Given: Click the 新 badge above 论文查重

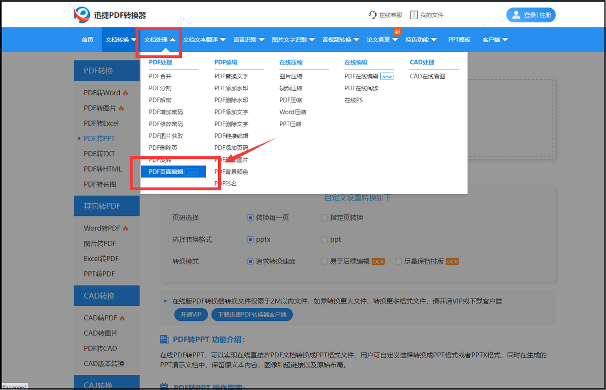Looking at the screenshot, I should click(x=397, y=31).
